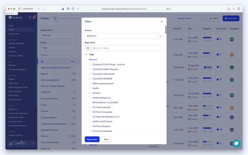The image size is (248, 155).
Task: Click the chat support bubble icon
Action: point(236,144)
